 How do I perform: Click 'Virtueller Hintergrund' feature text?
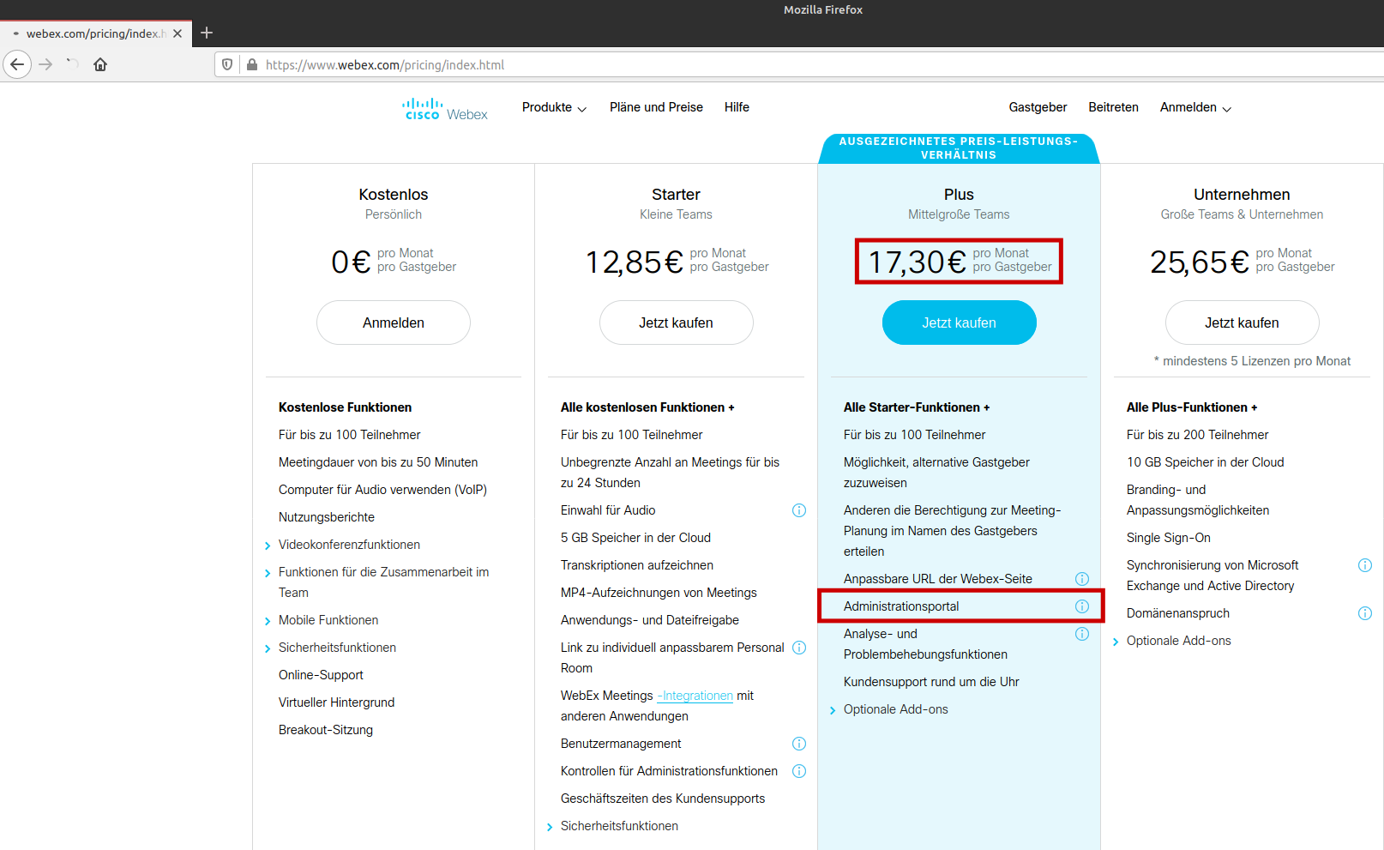coord(336,702)
